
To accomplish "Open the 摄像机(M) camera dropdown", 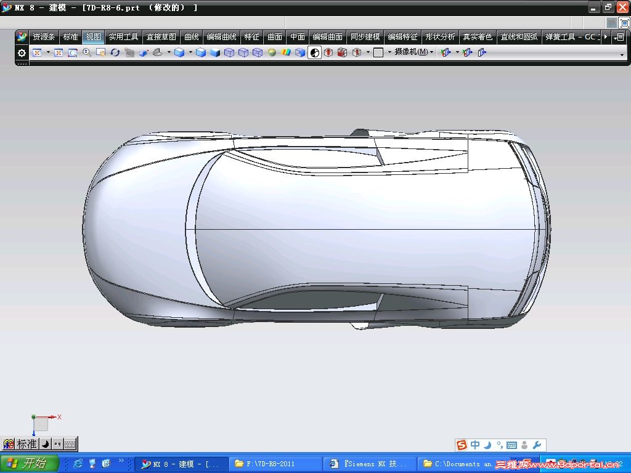I will click(x=414, y=52).
